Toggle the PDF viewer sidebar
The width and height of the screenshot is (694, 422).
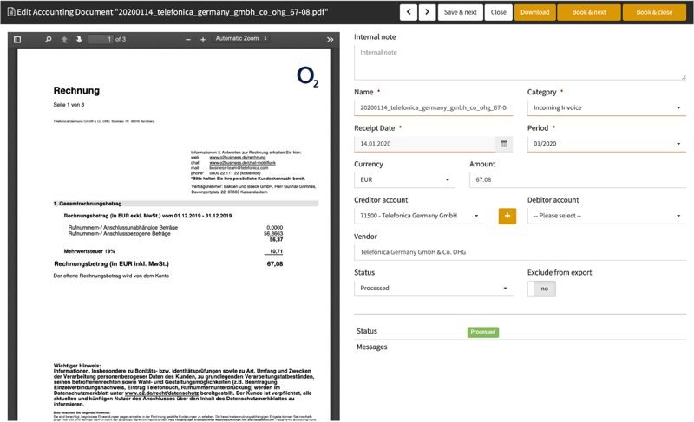[17, 39]
